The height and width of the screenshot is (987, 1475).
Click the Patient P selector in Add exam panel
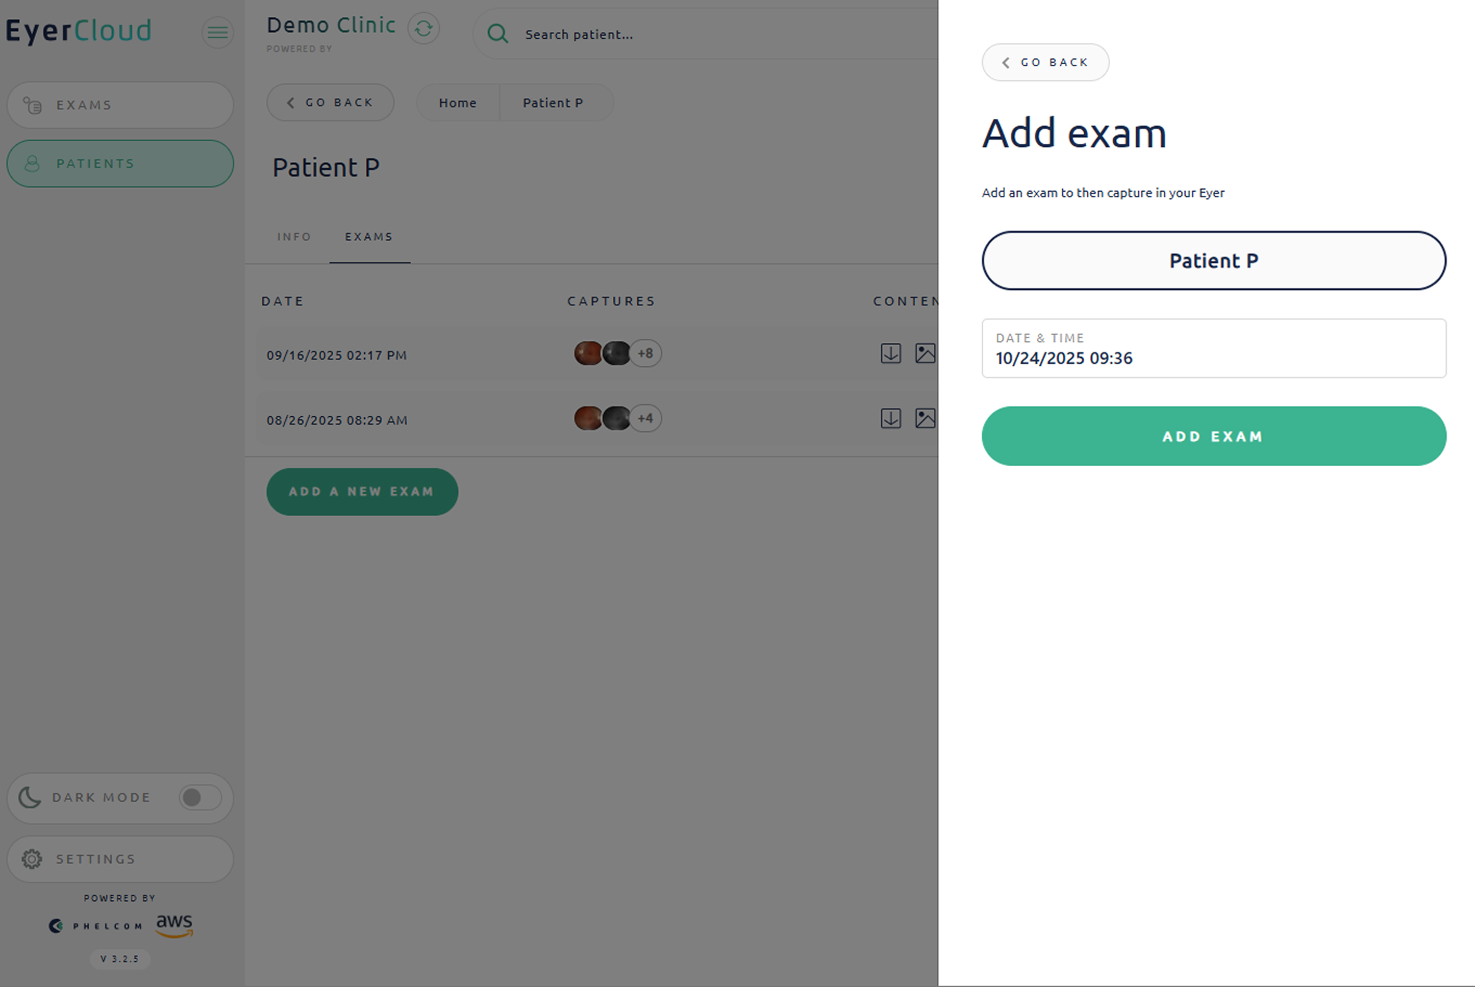1213,261
